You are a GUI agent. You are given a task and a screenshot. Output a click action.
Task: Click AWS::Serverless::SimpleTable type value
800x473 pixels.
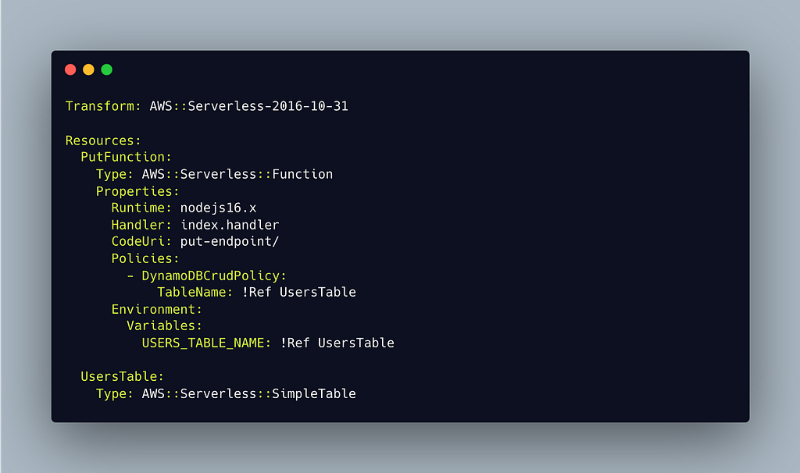[x=249, y=393]
